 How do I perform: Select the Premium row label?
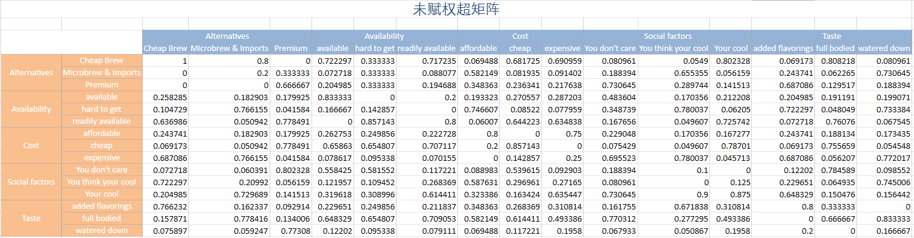[102, 85]
